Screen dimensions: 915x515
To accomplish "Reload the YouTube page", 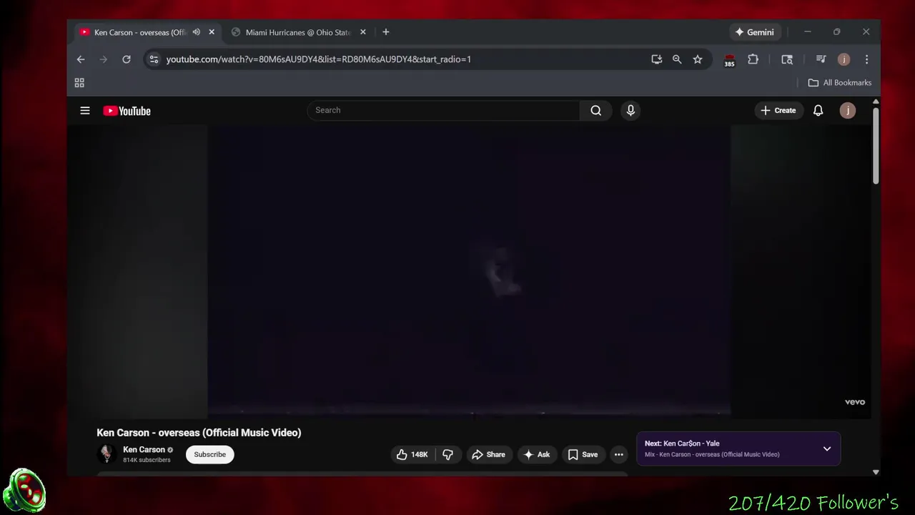I will (x=127, y=59).
